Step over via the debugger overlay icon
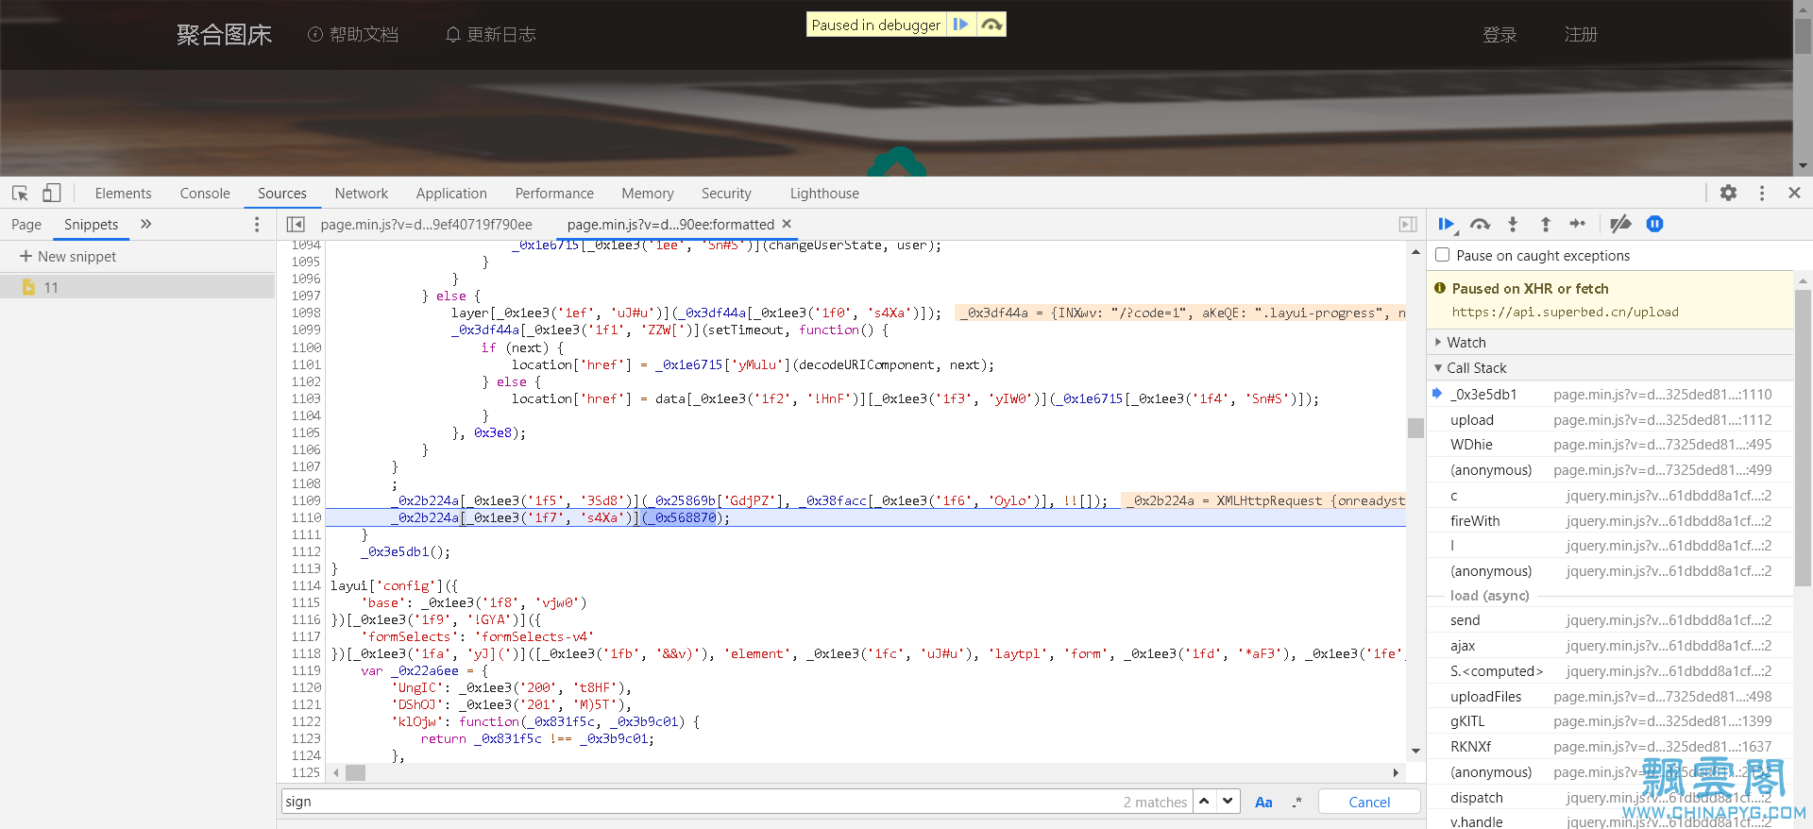Viewport: 1813px width, 829px height. pos(991,25)
